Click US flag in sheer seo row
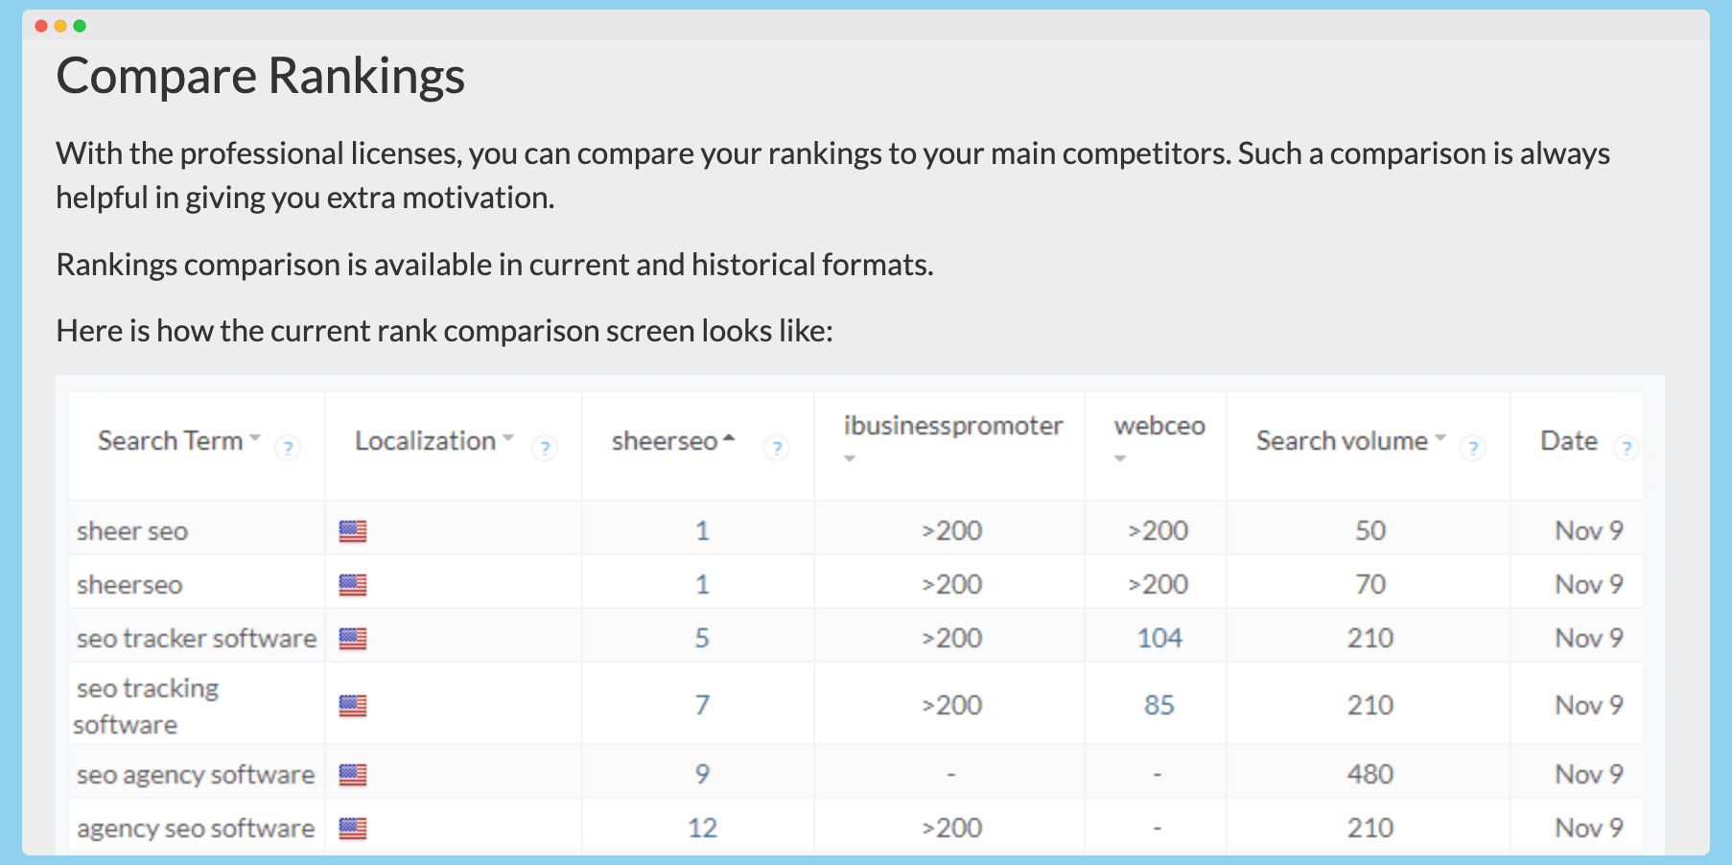This screenshot has width=1732, height=865. coord(353,531)
